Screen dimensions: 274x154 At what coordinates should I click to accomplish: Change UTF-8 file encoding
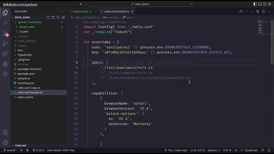coord(227,150)
